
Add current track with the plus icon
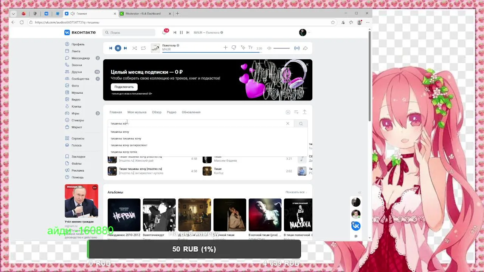[225, 48]
